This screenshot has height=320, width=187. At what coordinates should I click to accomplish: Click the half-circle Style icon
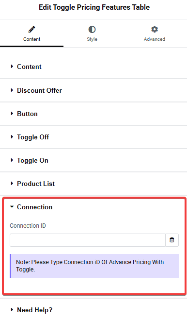click(x=92, y=30)
